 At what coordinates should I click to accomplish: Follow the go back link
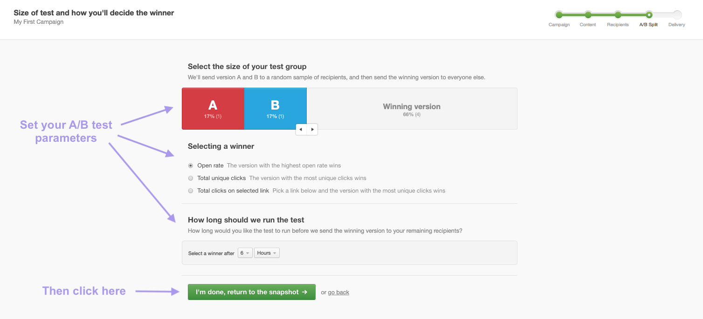338,292
